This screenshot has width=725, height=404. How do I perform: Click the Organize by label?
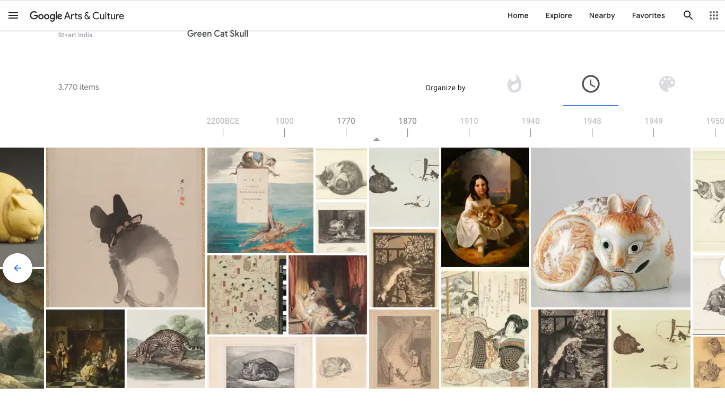pos(445,88)
